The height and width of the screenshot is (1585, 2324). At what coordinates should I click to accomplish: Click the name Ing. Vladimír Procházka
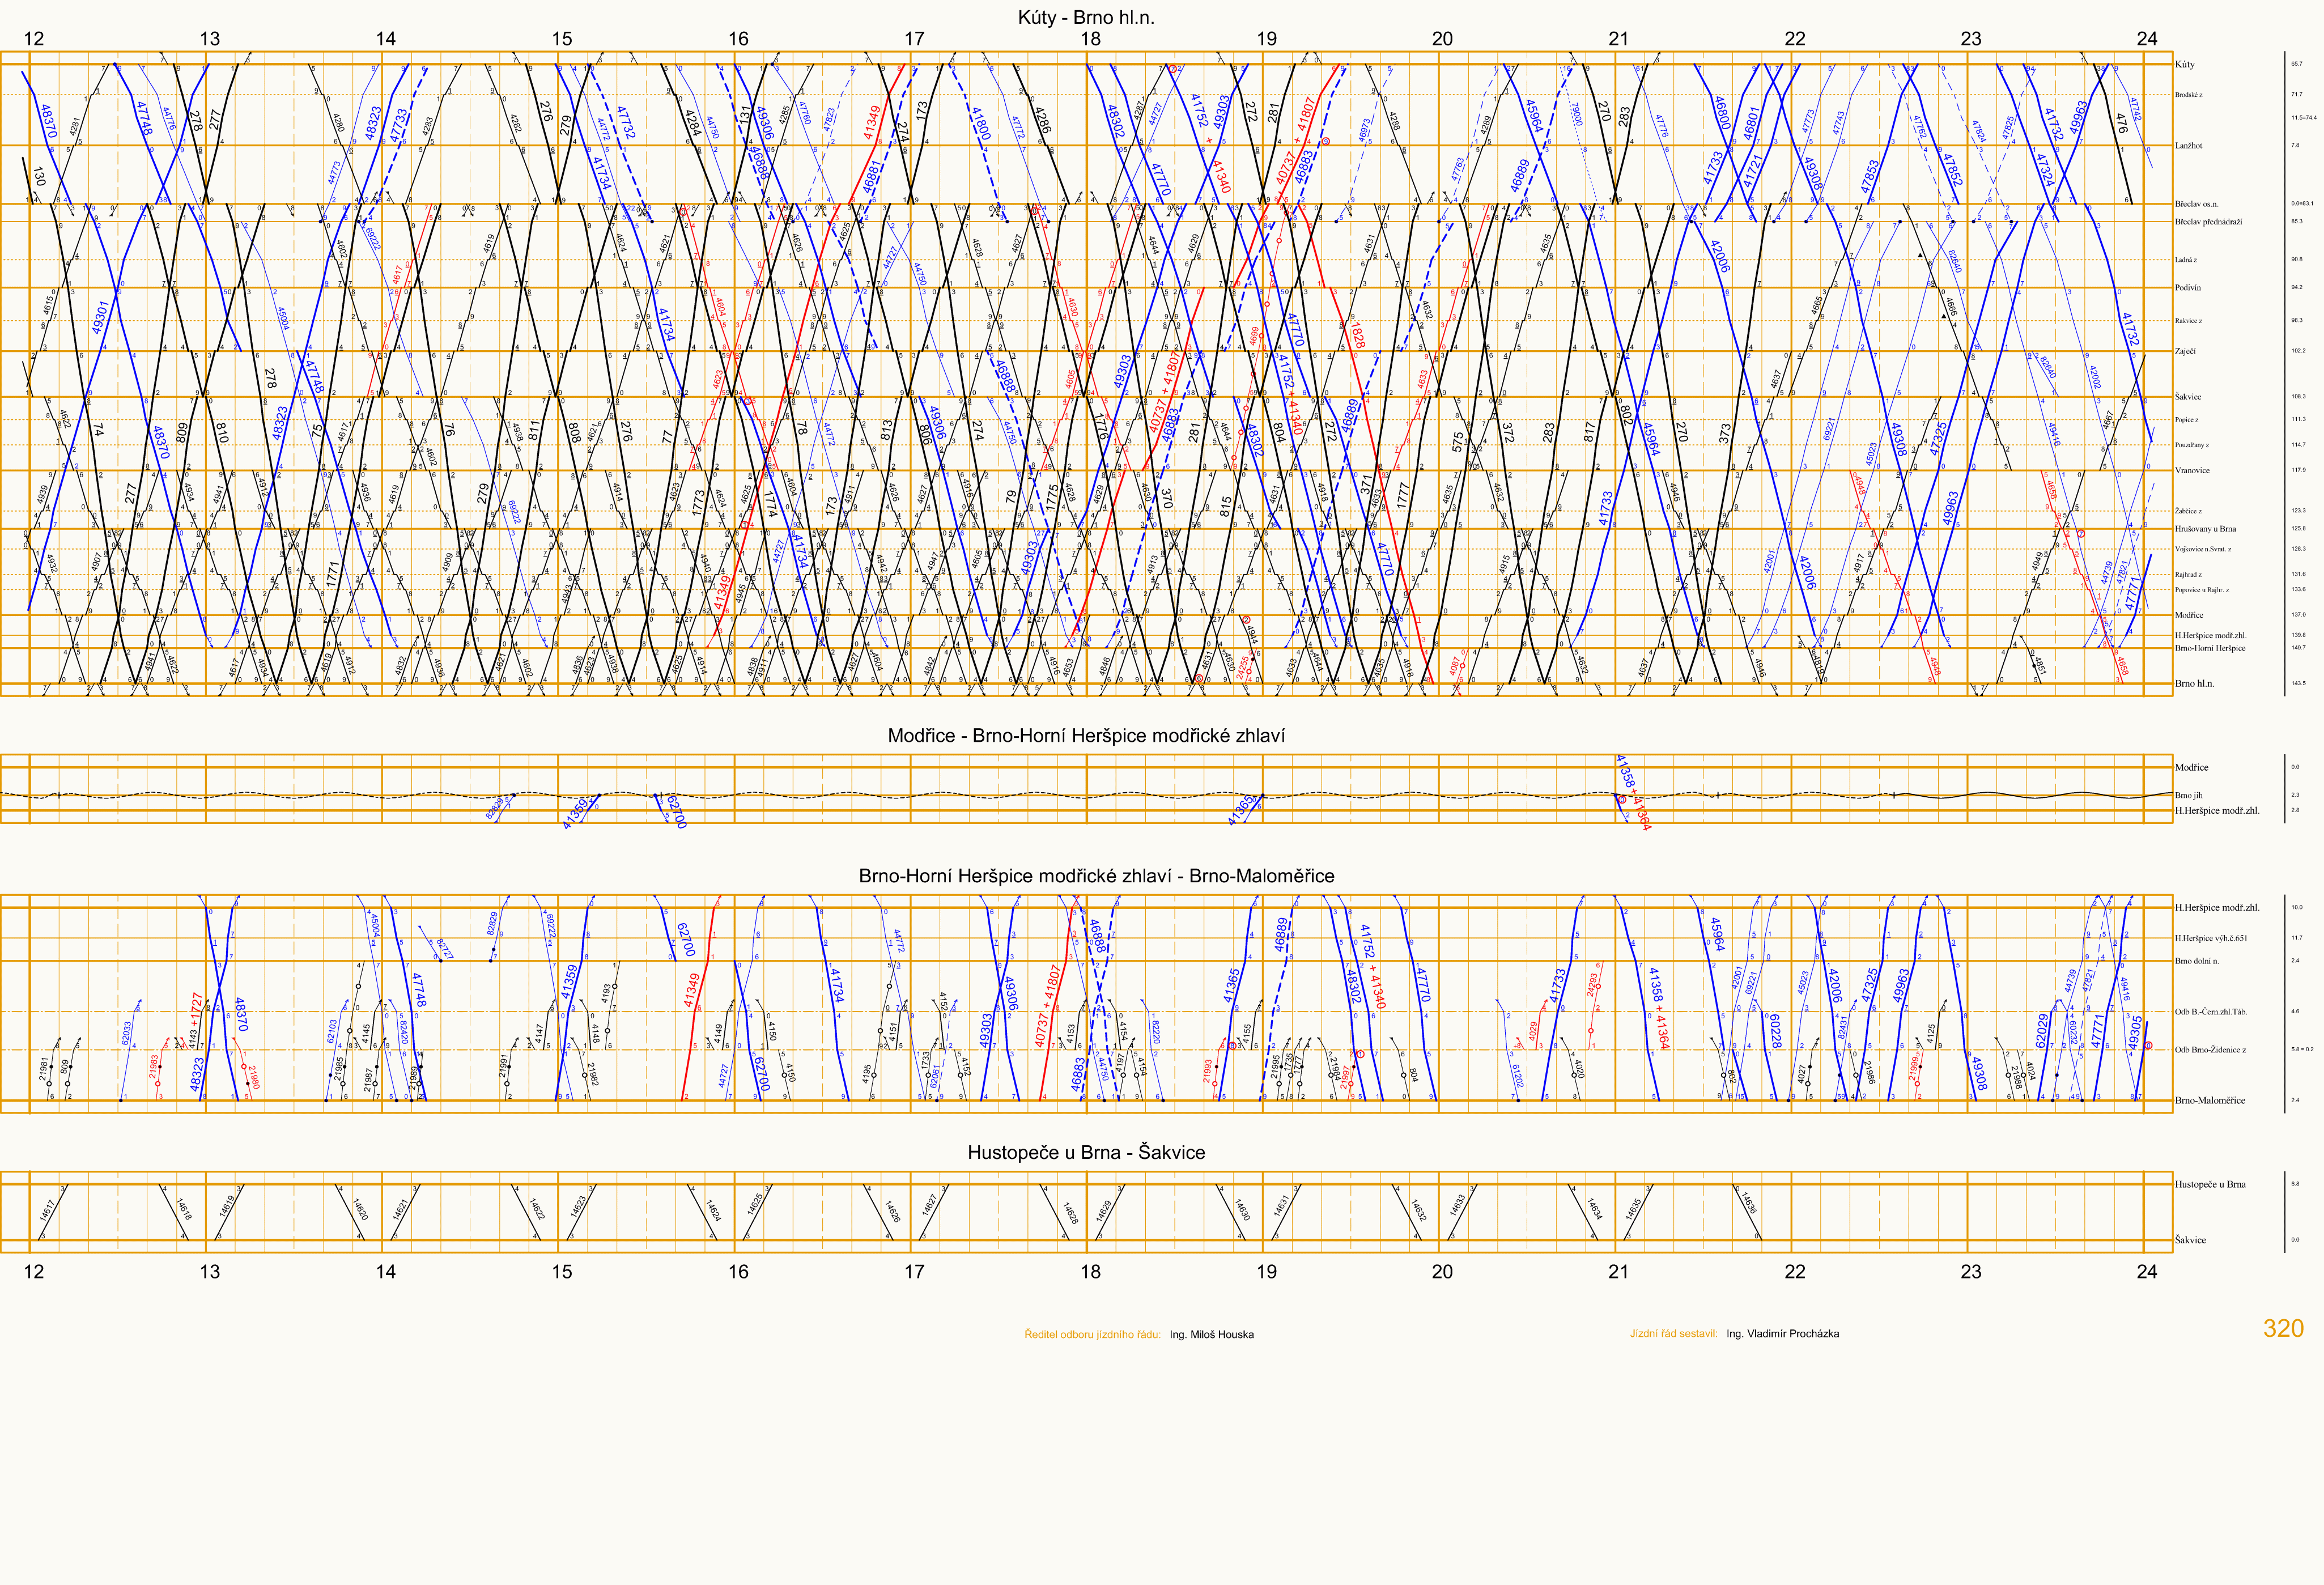(x=1782, y=1334)
